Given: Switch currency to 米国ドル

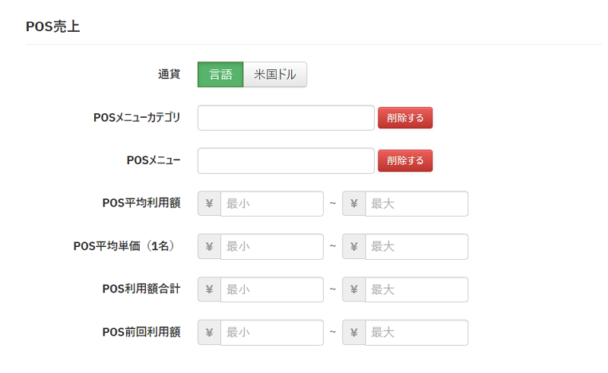Looking at the screenshot, I should (x=275, y=74).
